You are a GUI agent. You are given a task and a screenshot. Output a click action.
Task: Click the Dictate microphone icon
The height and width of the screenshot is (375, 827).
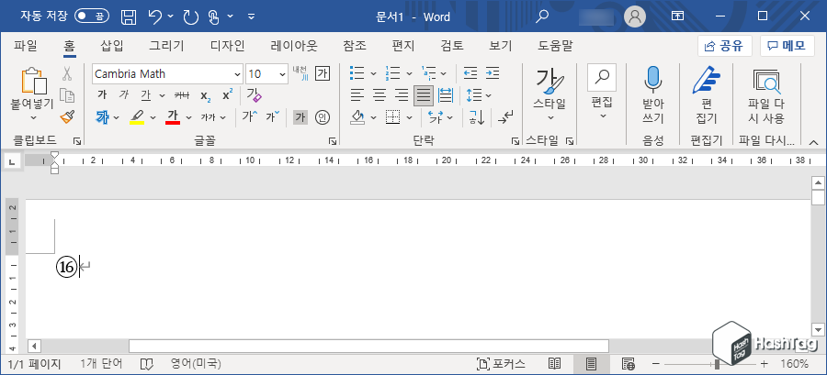click(652, 80)
